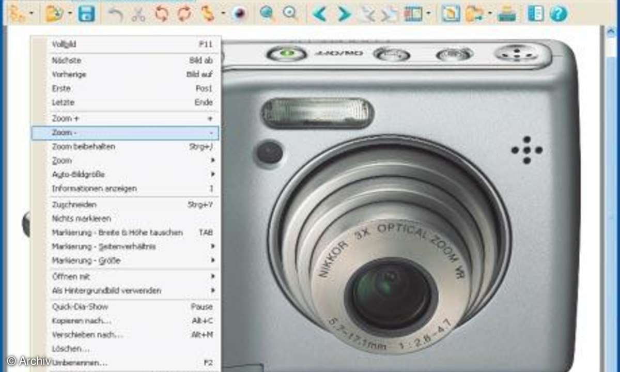Open help with the question mark icon
The height and width of the screenshot is (372, 620).
(559, 13)
